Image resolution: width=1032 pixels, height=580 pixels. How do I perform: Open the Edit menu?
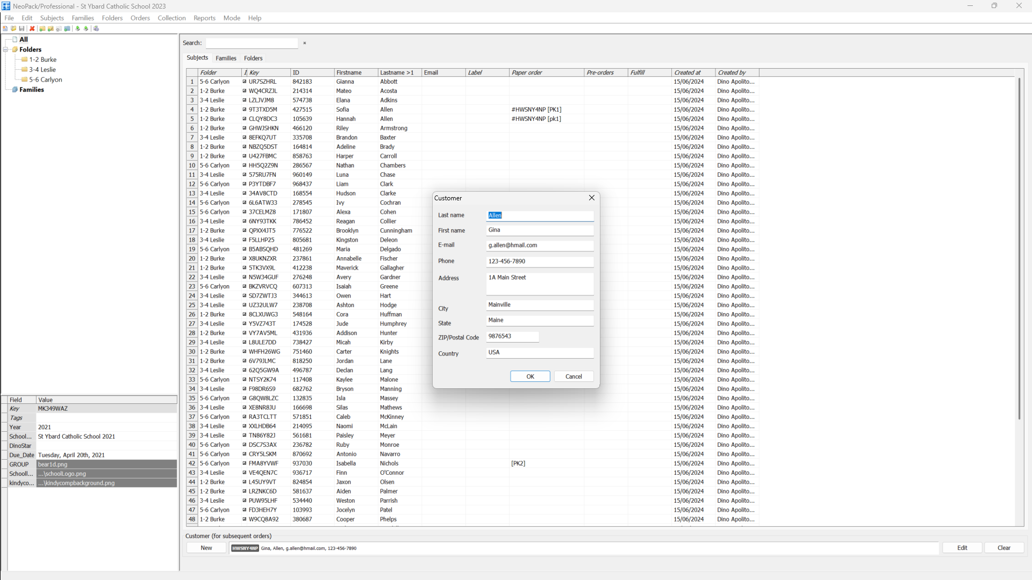[x=27, y=18]
